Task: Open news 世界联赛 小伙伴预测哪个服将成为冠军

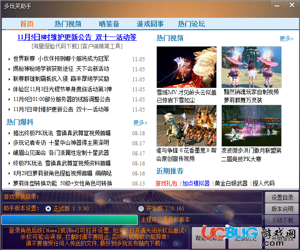Action: coord(61,59)
